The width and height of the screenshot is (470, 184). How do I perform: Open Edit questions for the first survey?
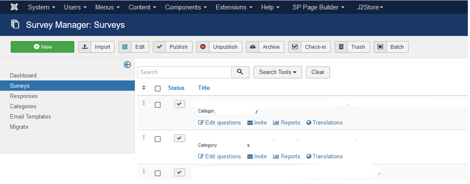point(220,122)
